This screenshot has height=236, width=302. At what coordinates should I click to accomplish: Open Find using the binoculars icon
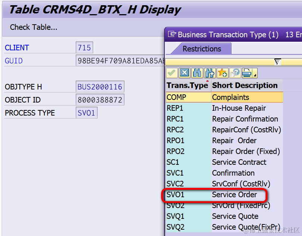(x=197, y=73)
